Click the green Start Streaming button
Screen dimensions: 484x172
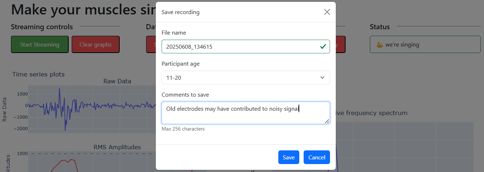pyautogui.click(x=39, y=45)
